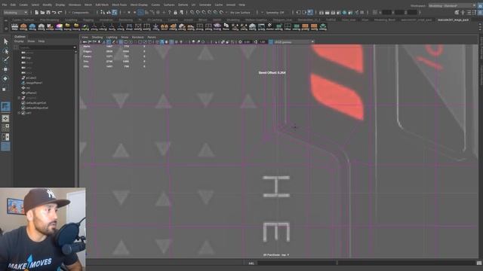Click highlighted blue panel icon below toolbox
The width and height of the screenshot is (483, 271).
(x=5, y=147)
